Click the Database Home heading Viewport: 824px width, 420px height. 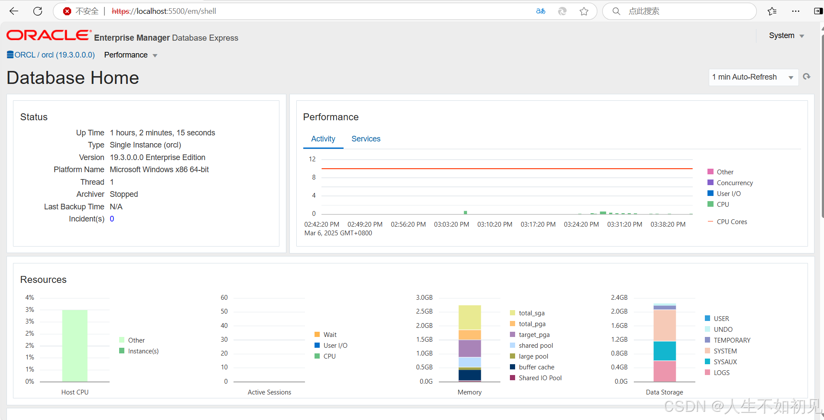point(73,78)
